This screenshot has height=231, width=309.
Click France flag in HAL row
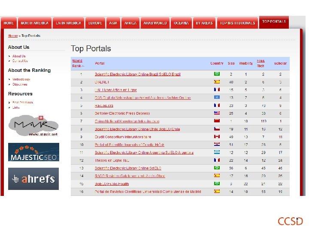pyautogui.click(x=217, y=89)
